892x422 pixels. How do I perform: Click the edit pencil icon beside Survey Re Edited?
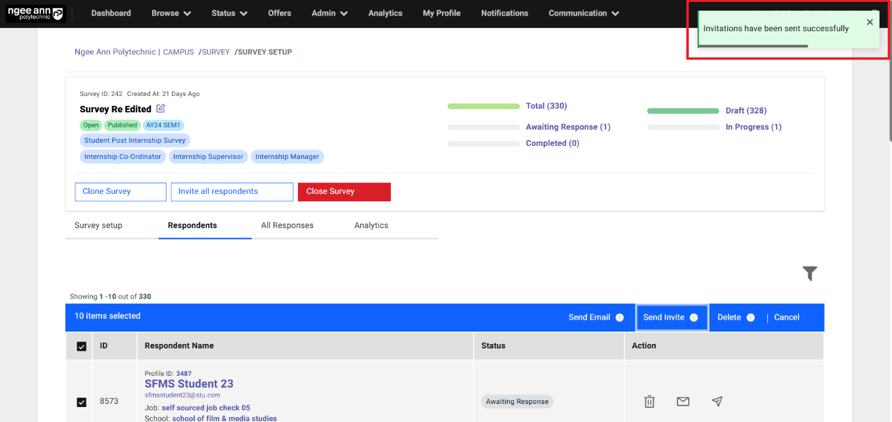click(x=161, y=108)
